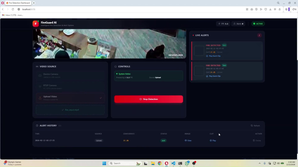298x167 pixels.
Task: Open the Alerts counter in the header
Action: click(x=238, y=24)
